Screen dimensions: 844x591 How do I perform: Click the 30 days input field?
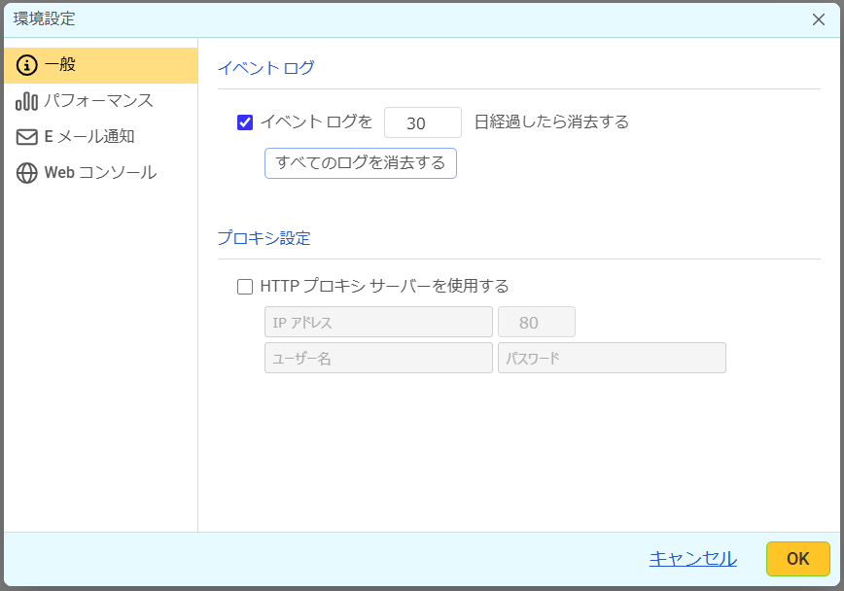[x=423, y=122]
